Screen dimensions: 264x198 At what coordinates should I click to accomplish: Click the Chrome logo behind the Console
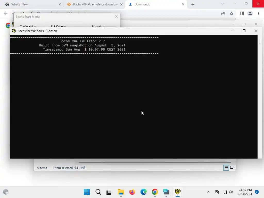click(x=8, y=26)
